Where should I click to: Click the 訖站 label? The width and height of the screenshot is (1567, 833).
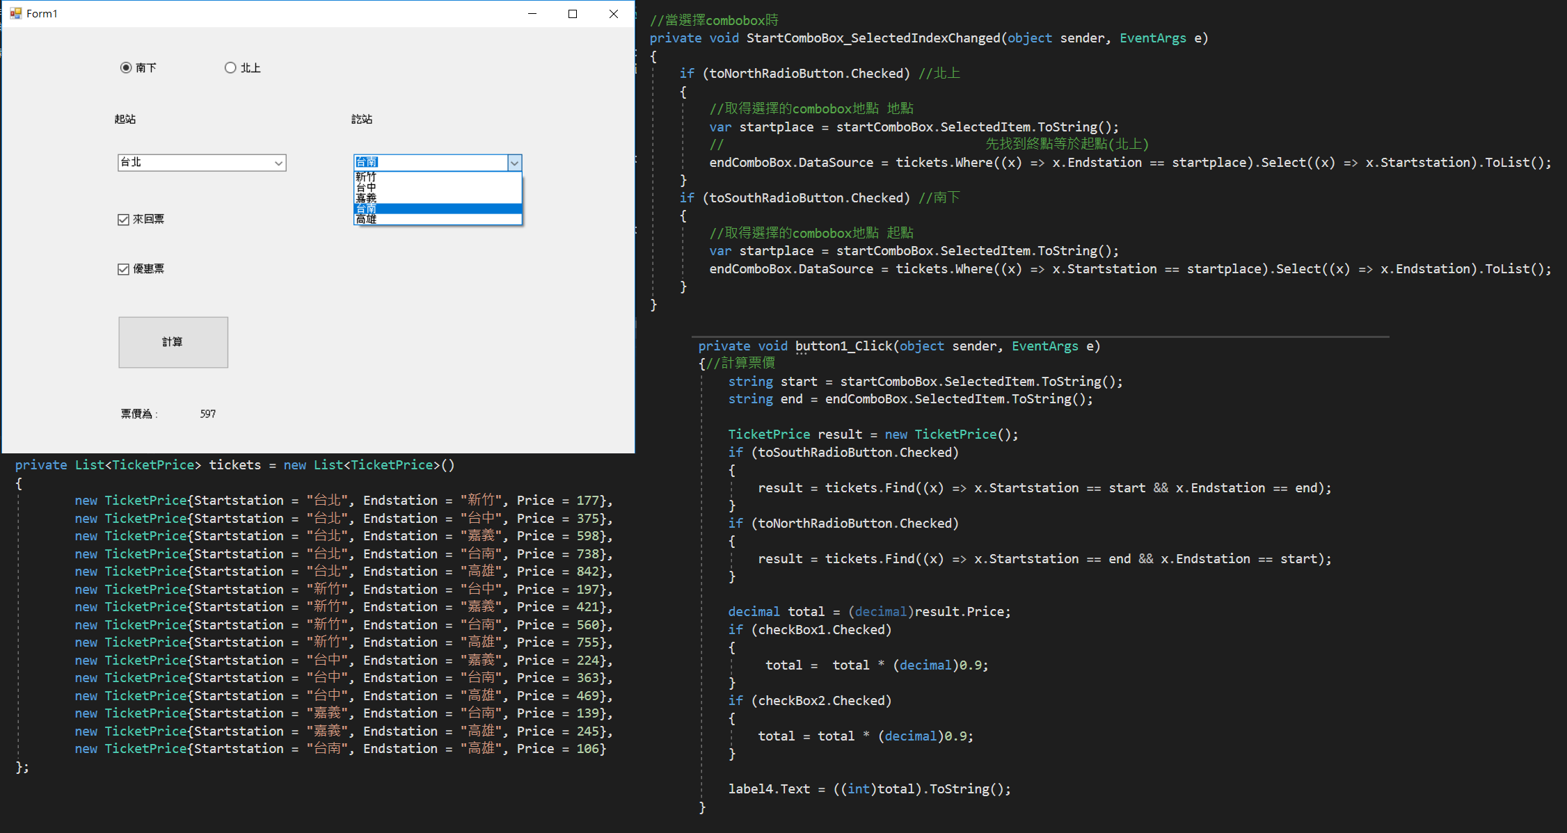point(362,119)
